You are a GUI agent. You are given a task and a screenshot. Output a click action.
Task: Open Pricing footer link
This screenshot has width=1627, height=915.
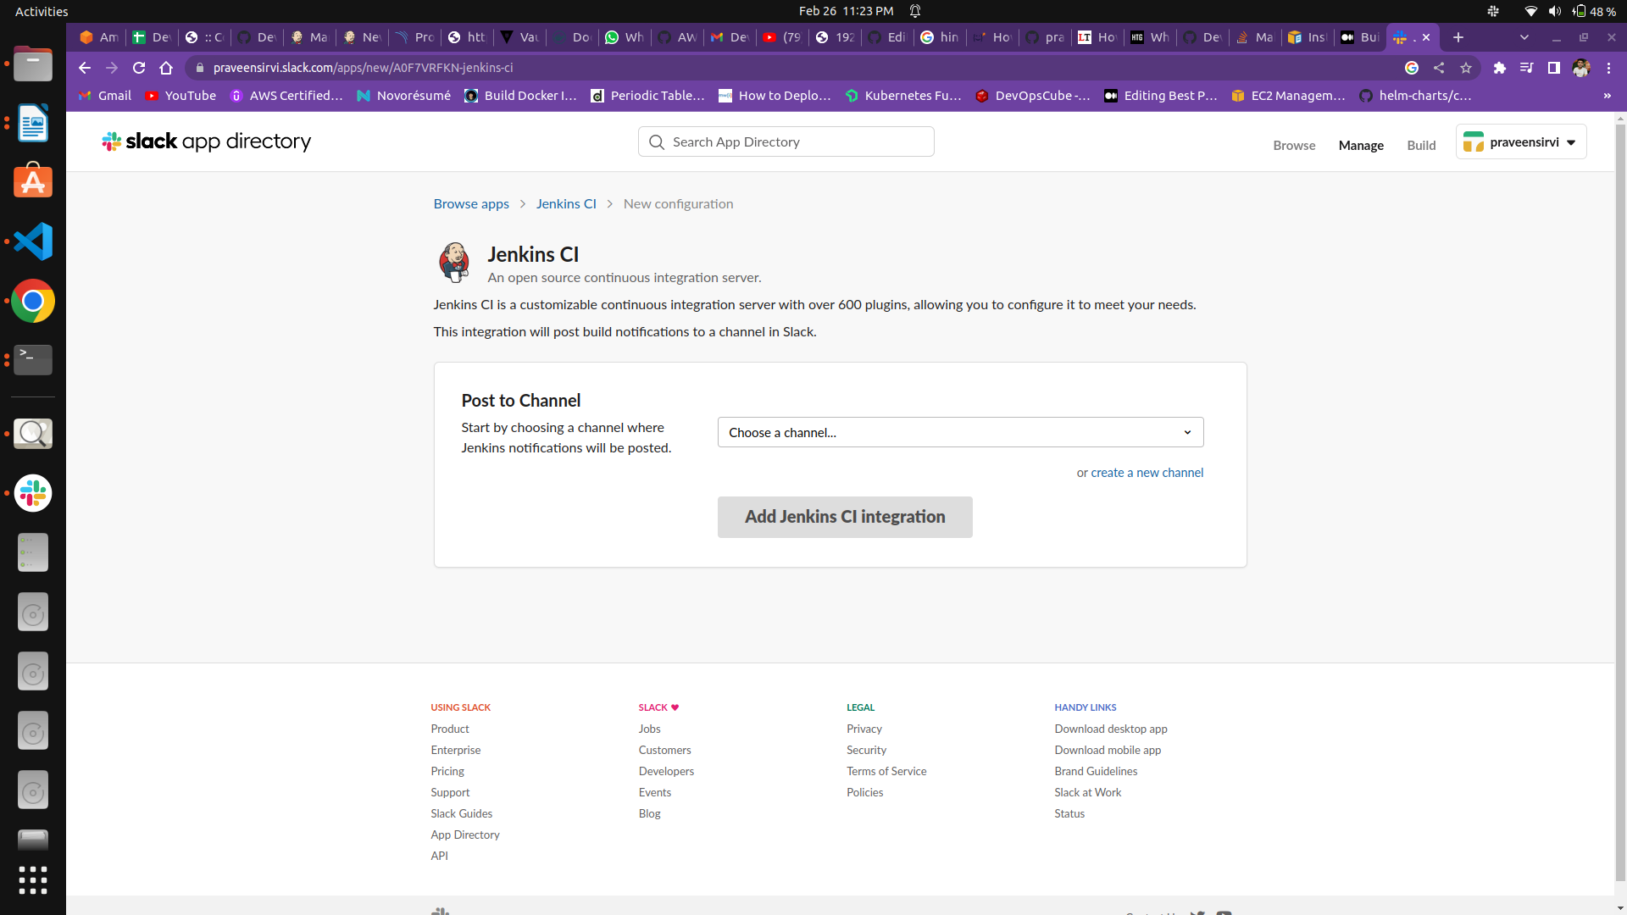pyautogui.click(x=447, y=771)
